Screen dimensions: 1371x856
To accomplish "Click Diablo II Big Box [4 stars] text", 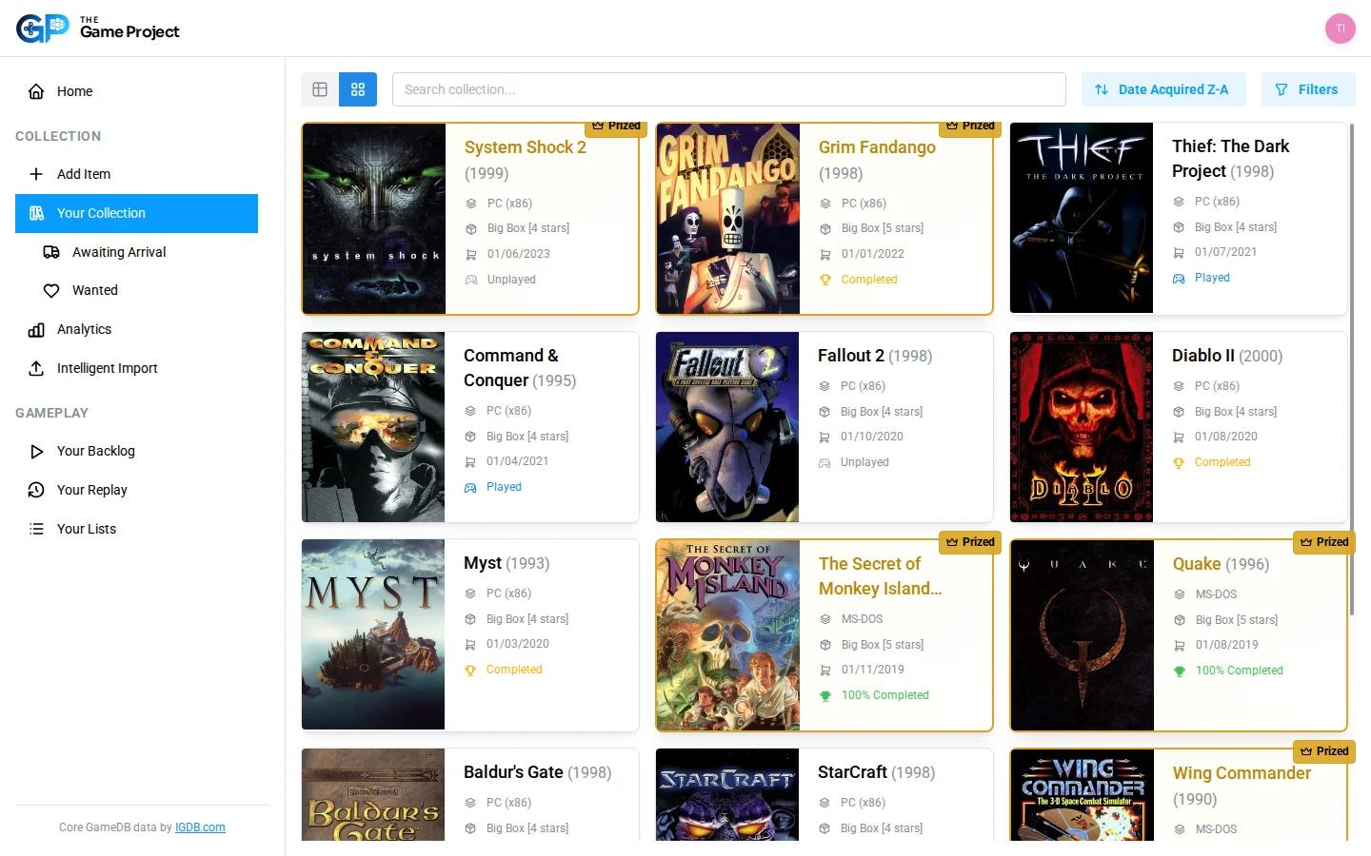I will (1236, 412).
